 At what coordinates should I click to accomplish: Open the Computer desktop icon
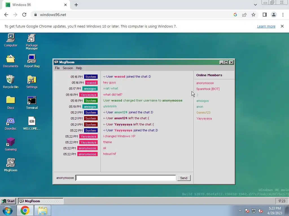pos(10,40)
